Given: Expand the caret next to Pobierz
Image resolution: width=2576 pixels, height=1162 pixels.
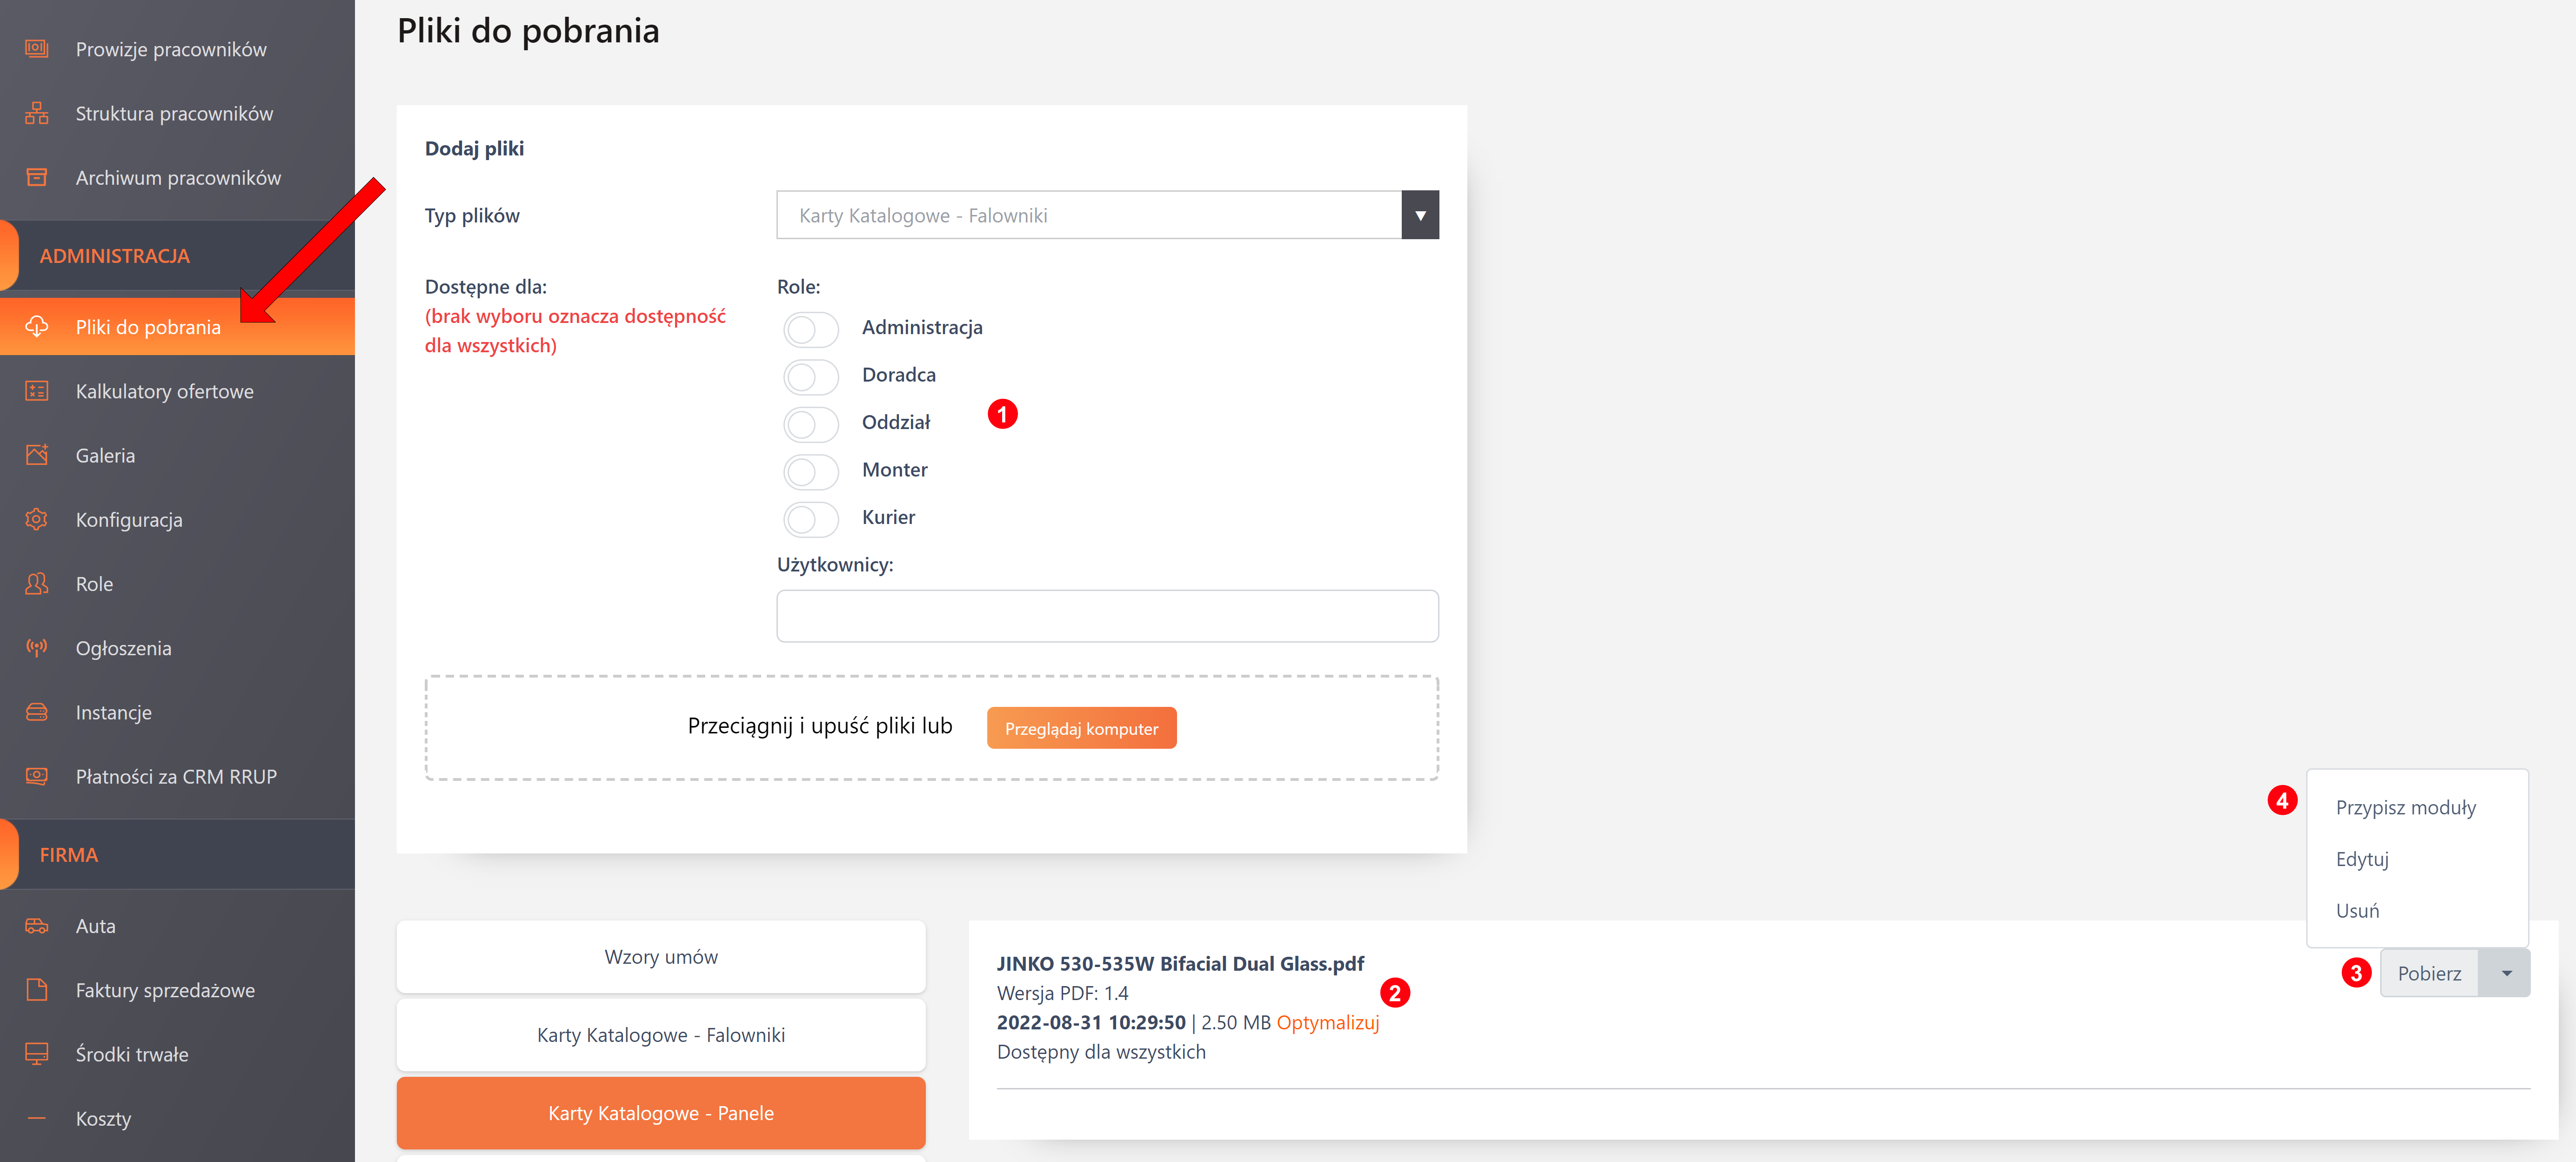Looking at the screenshot, I should tap(2506, 973).
